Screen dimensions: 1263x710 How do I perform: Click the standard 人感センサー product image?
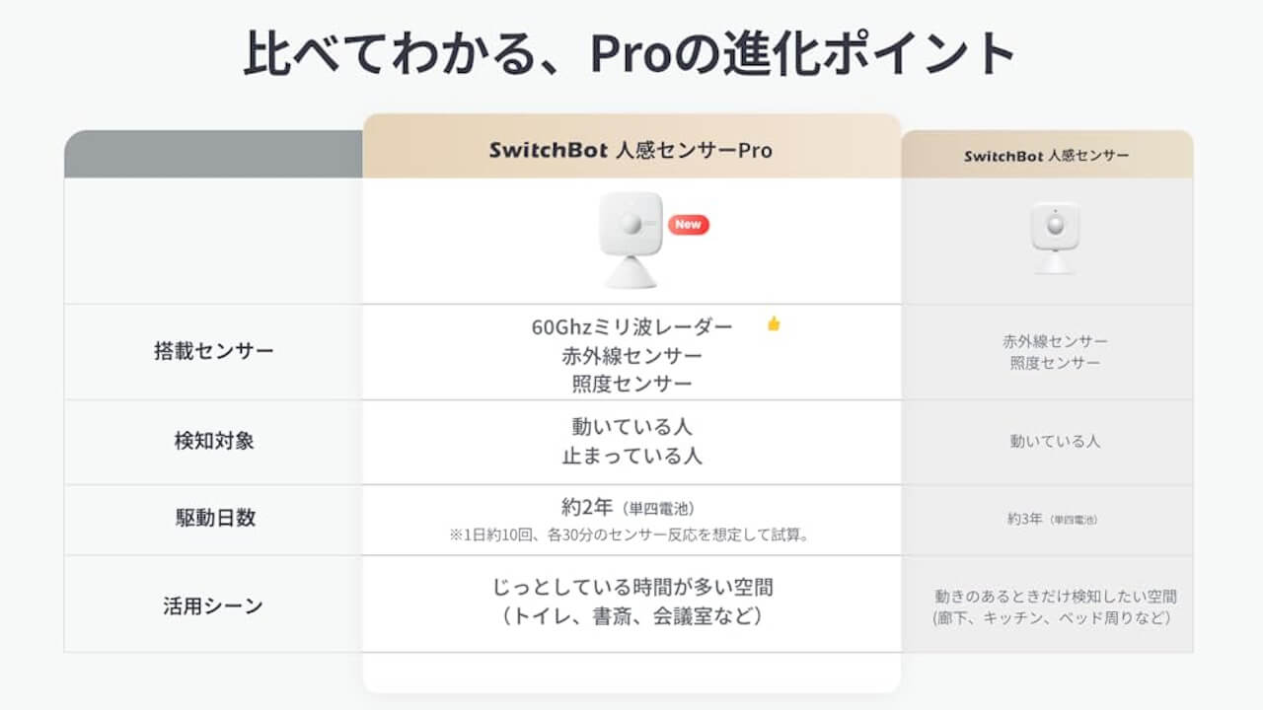[1055, 237]
